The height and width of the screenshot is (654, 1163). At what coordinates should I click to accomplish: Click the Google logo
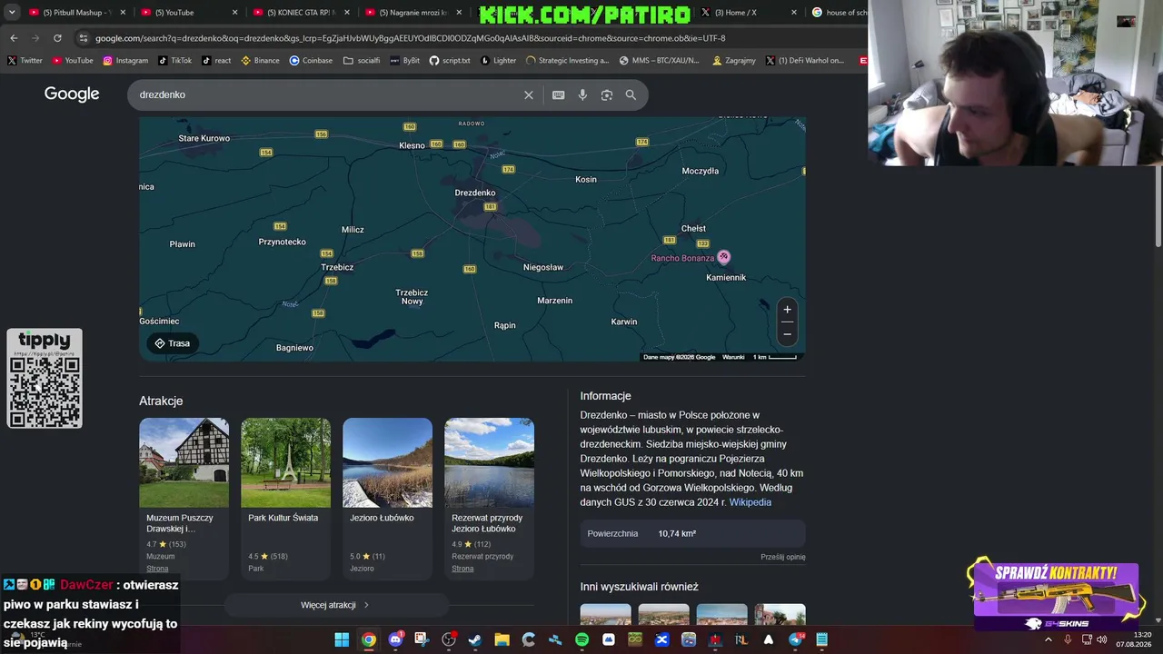(x=72, y=94)
